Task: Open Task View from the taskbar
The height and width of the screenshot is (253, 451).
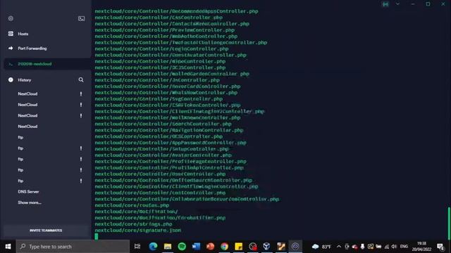Action: [x=137, y=247]
